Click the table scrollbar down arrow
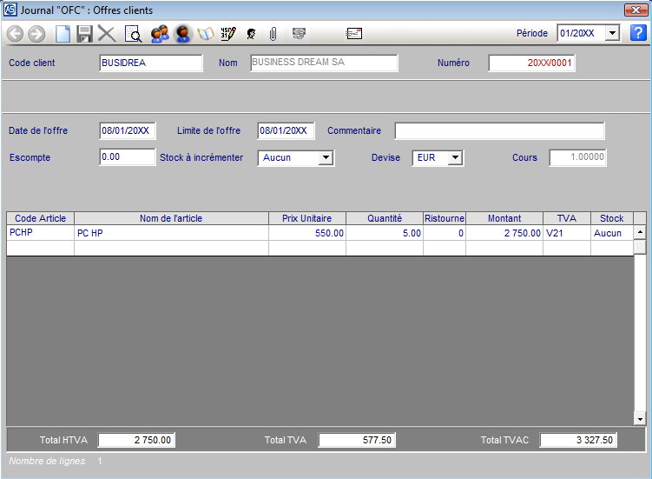Viewport: 652px width, 479px height. coord(640,419)
